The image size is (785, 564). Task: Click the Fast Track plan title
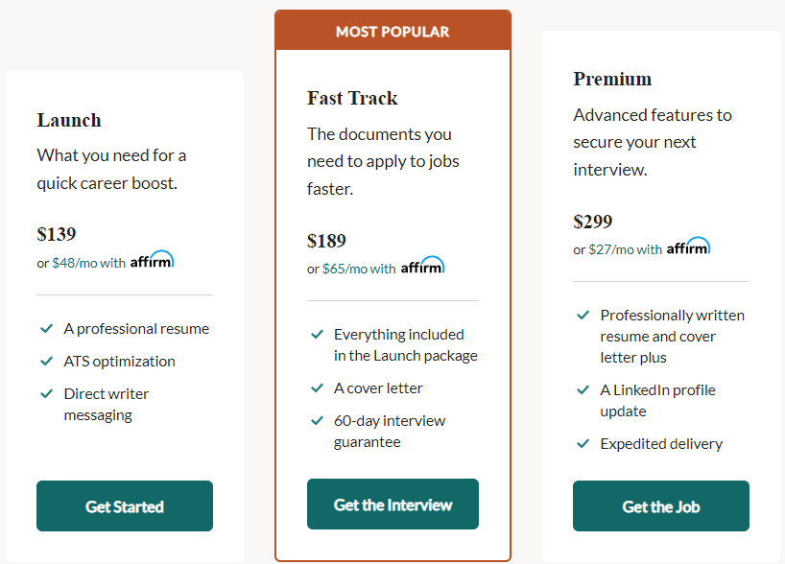coord(352,98)
